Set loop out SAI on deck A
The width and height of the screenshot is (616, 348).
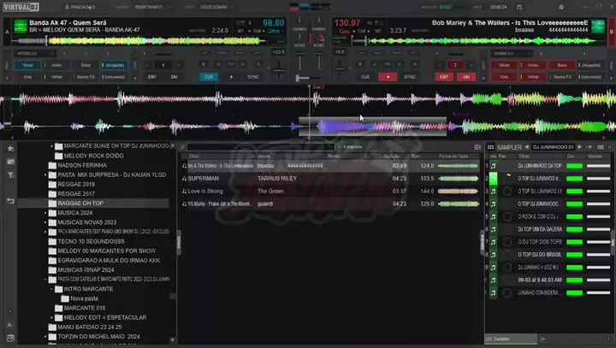click(174, 77)
